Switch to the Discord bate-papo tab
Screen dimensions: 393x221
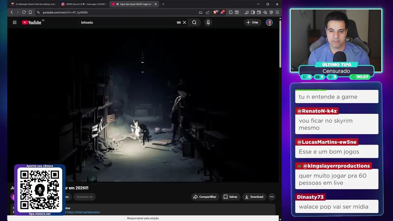[x=83, y=4]
